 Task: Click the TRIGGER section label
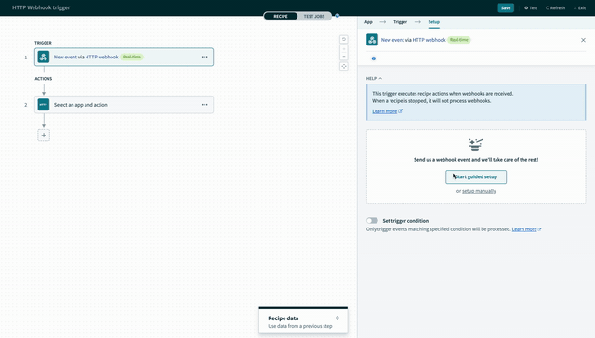(x=43, y=43)
